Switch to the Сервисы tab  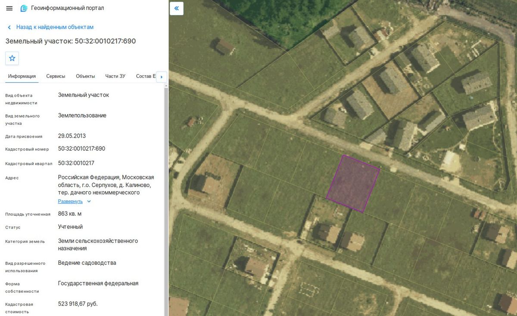click(x=56, y=76)
